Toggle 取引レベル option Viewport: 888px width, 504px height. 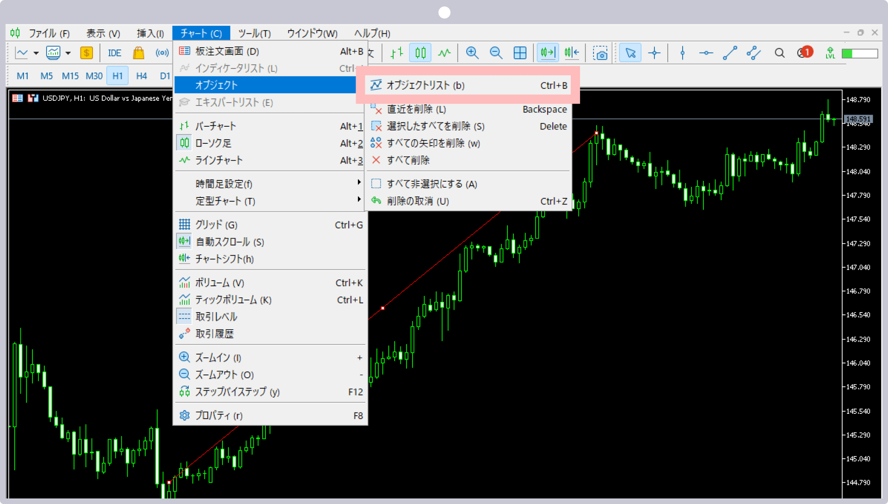271,317
